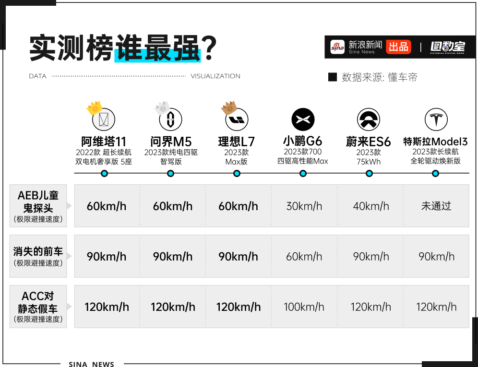Viewport: 478px width, 367px height.
Task: Click the red 出品 badge
Action: 398,47
